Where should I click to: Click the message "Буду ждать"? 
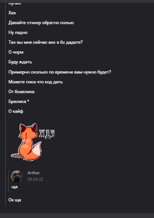(x=20, y=62)
